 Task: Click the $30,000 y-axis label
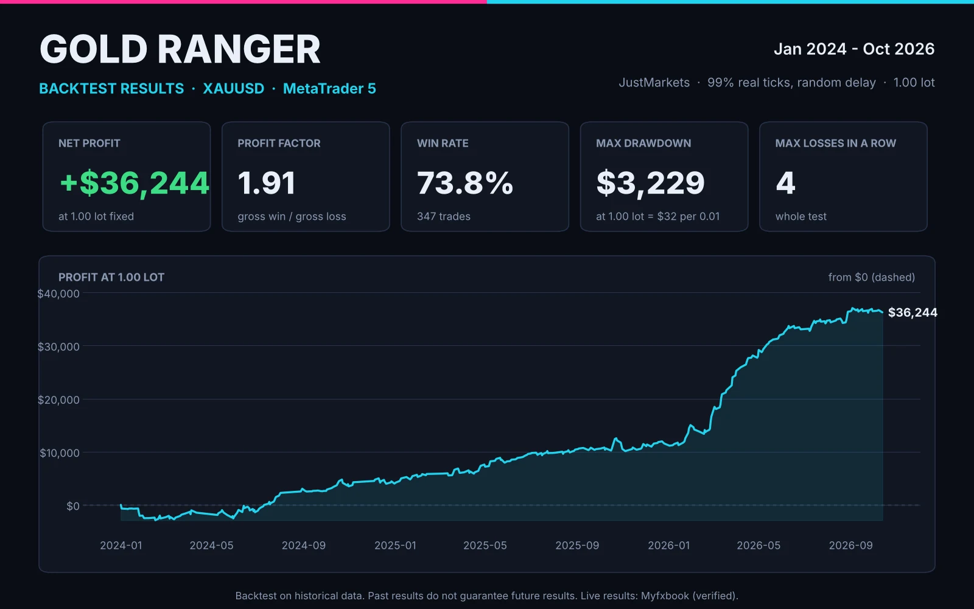coord(58,347)
